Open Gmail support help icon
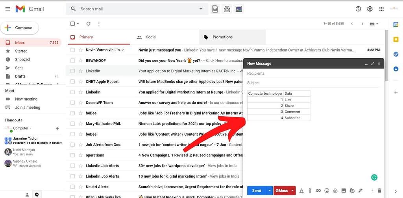 pos(358,9)
